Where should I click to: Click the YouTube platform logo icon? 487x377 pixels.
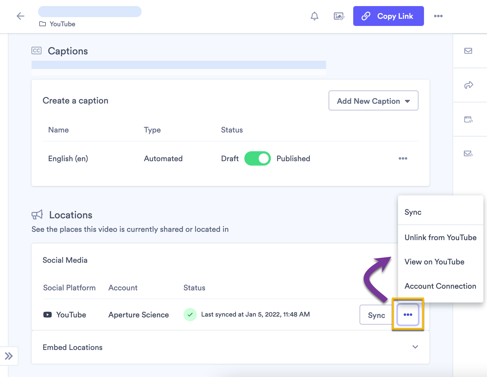point(48,315)
